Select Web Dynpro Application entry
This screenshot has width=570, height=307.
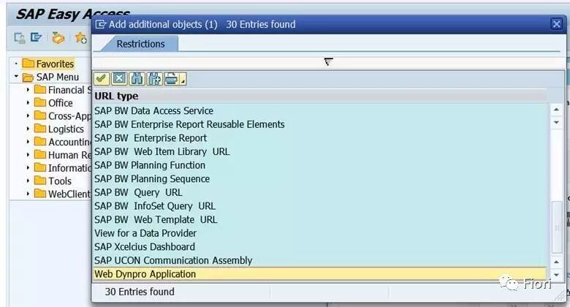[320, 274]
